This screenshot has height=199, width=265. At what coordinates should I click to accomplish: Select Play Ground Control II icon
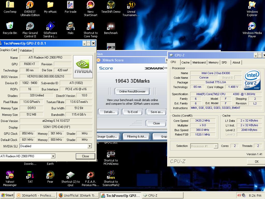pos(30,30)
